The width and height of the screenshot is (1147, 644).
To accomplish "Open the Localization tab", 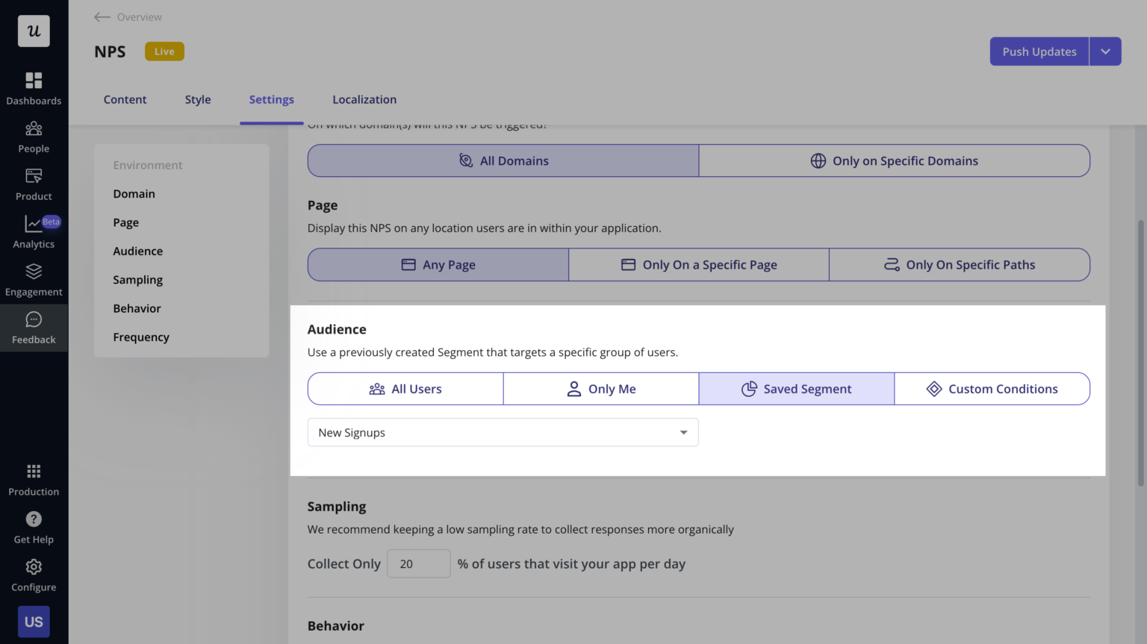I will pyautogui.click(x=364, y=99).
